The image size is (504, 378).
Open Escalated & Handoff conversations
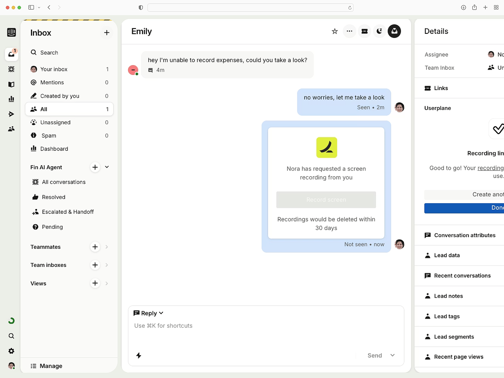68,212
